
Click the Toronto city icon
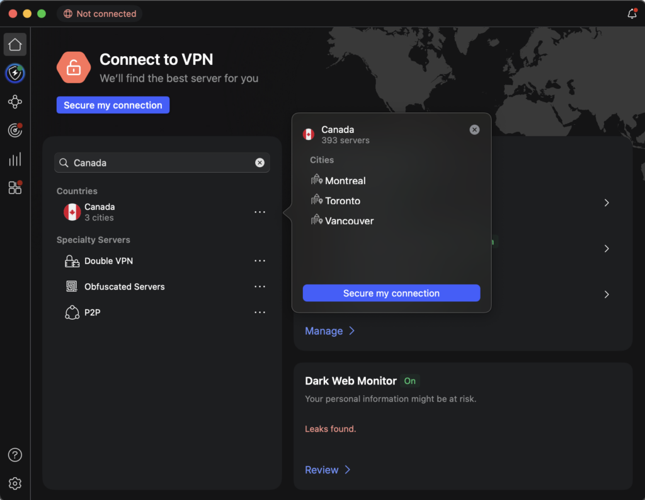pyautogui.click(x=316, y=200)
